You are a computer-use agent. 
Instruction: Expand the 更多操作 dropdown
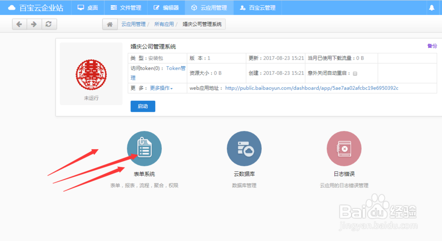(x=161, y=88)
